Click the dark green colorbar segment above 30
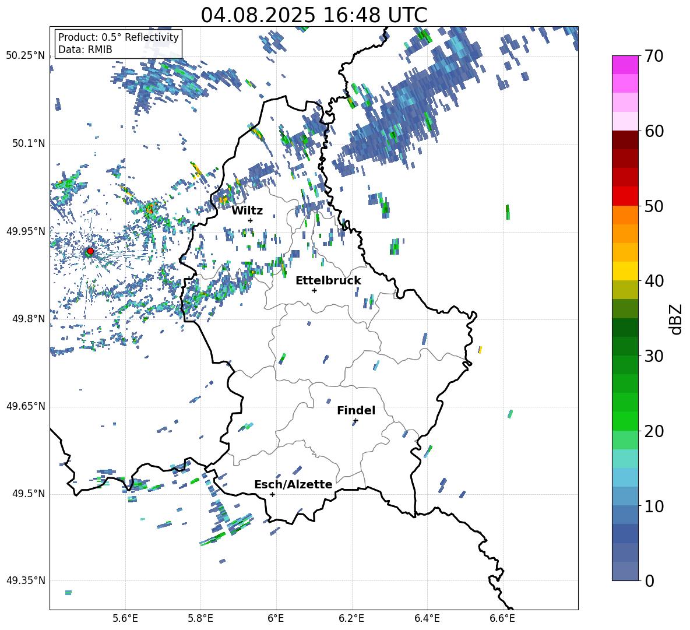 (x=625, y=346)
